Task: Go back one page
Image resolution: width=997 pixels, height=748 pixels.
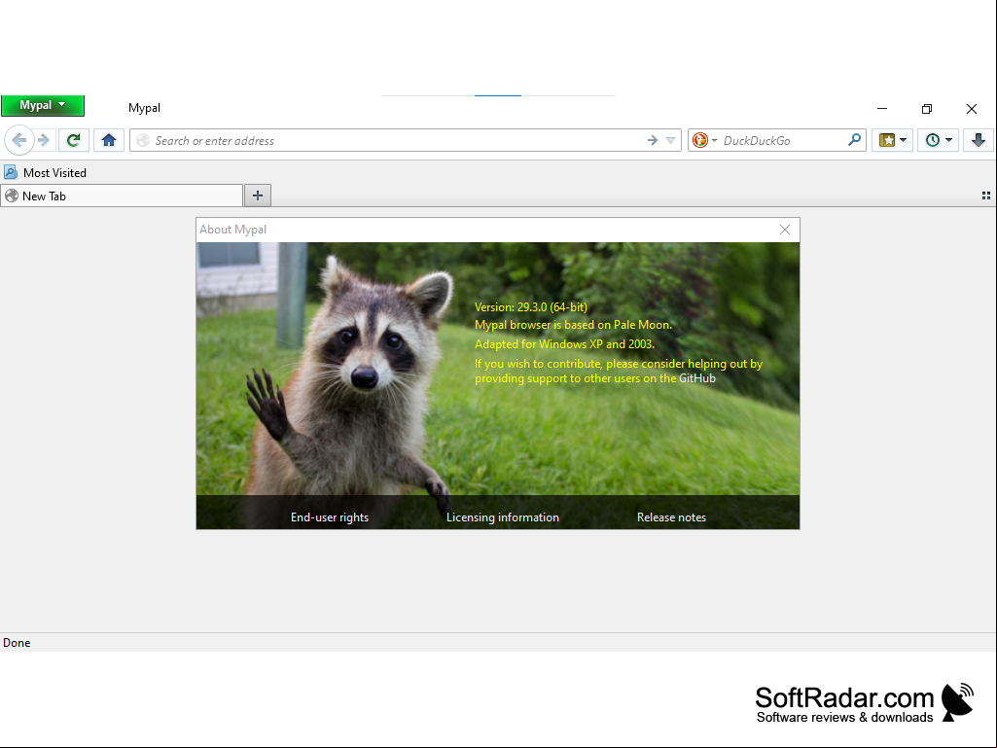Action: click(19, 140)
